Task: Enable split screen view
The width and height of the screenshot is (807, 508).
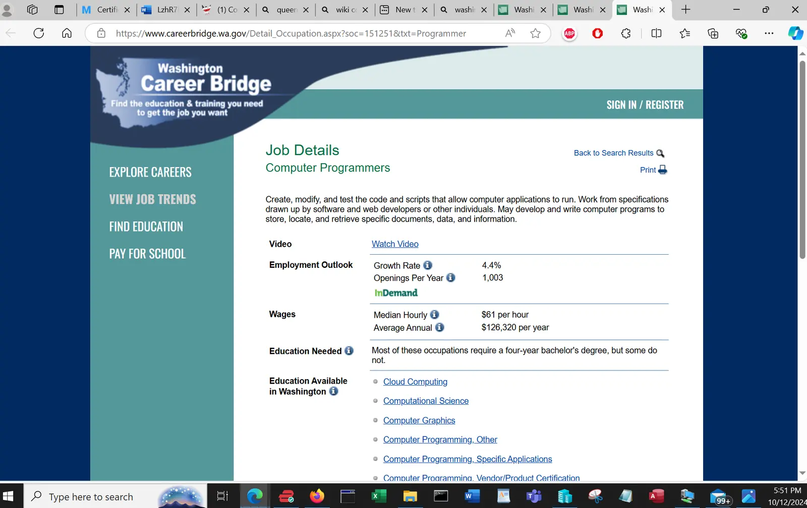Action: 656,33
